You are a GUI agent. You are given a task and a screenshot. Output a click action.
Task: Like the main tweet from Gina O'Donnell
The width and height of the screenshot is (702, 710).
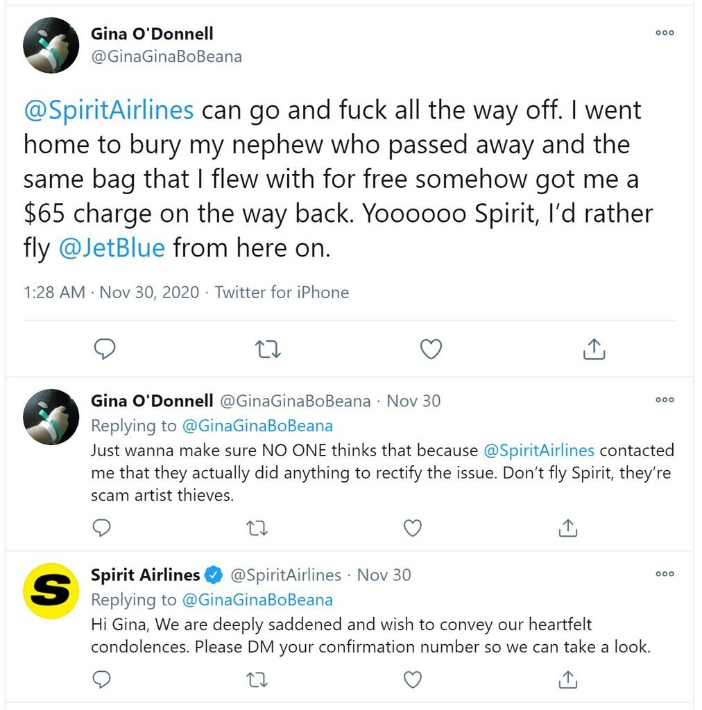point(431,349)
